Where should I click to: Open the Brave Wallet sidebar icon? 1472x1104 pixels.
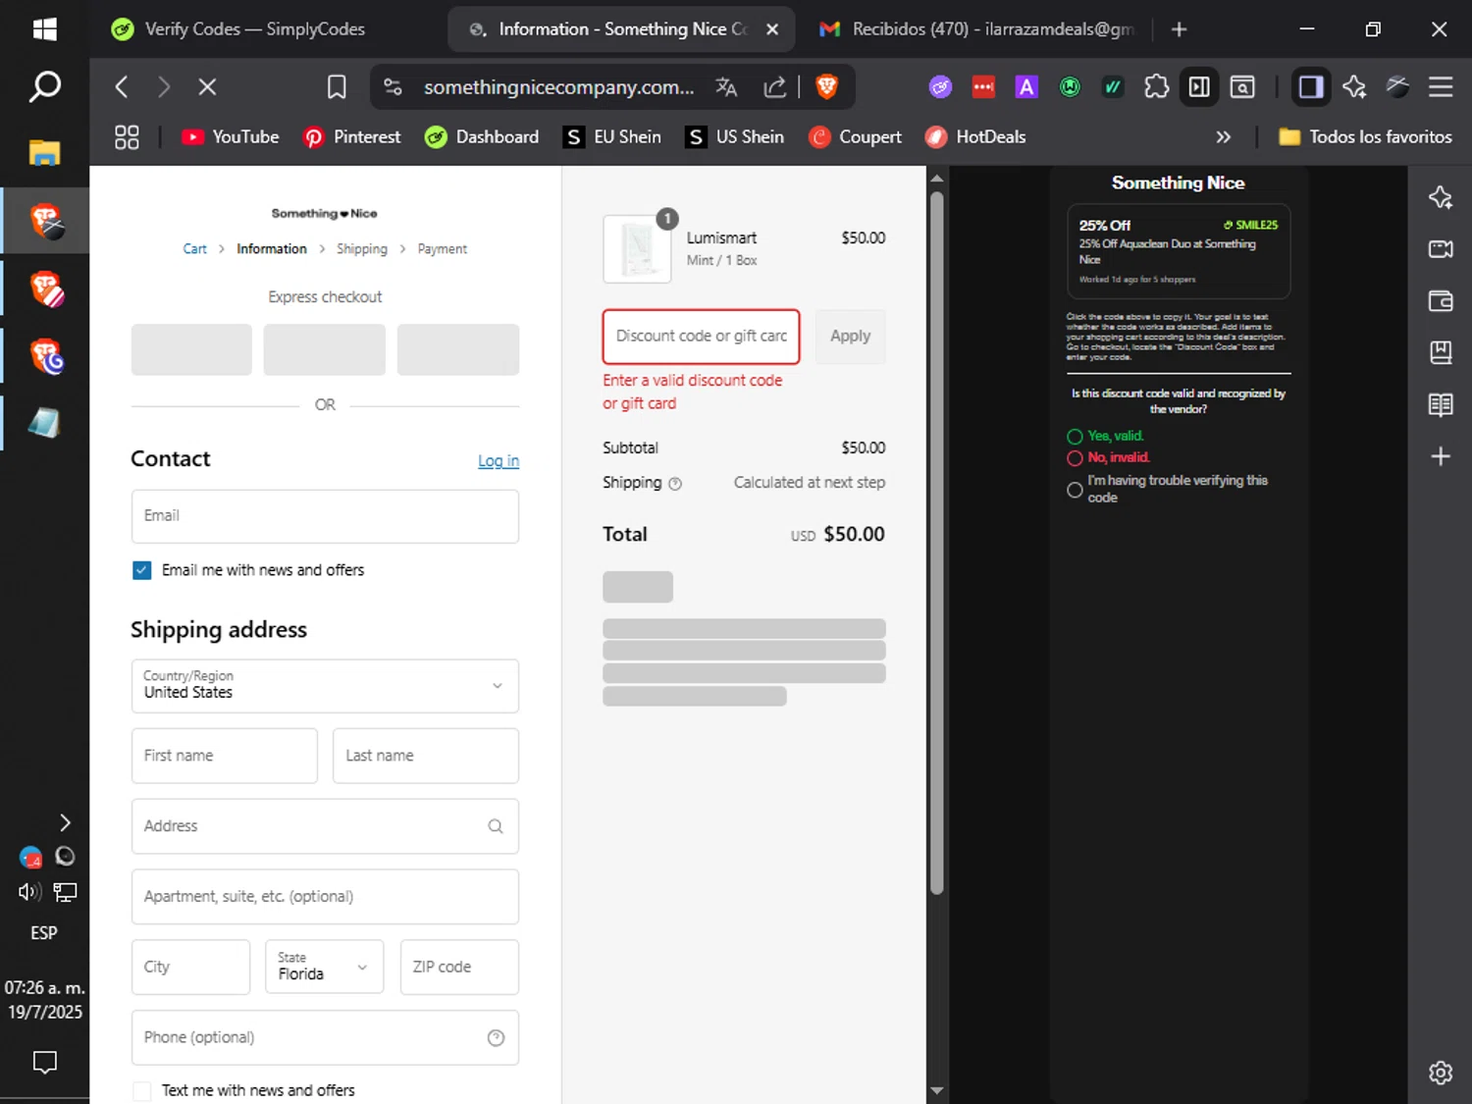(1441, 301)
